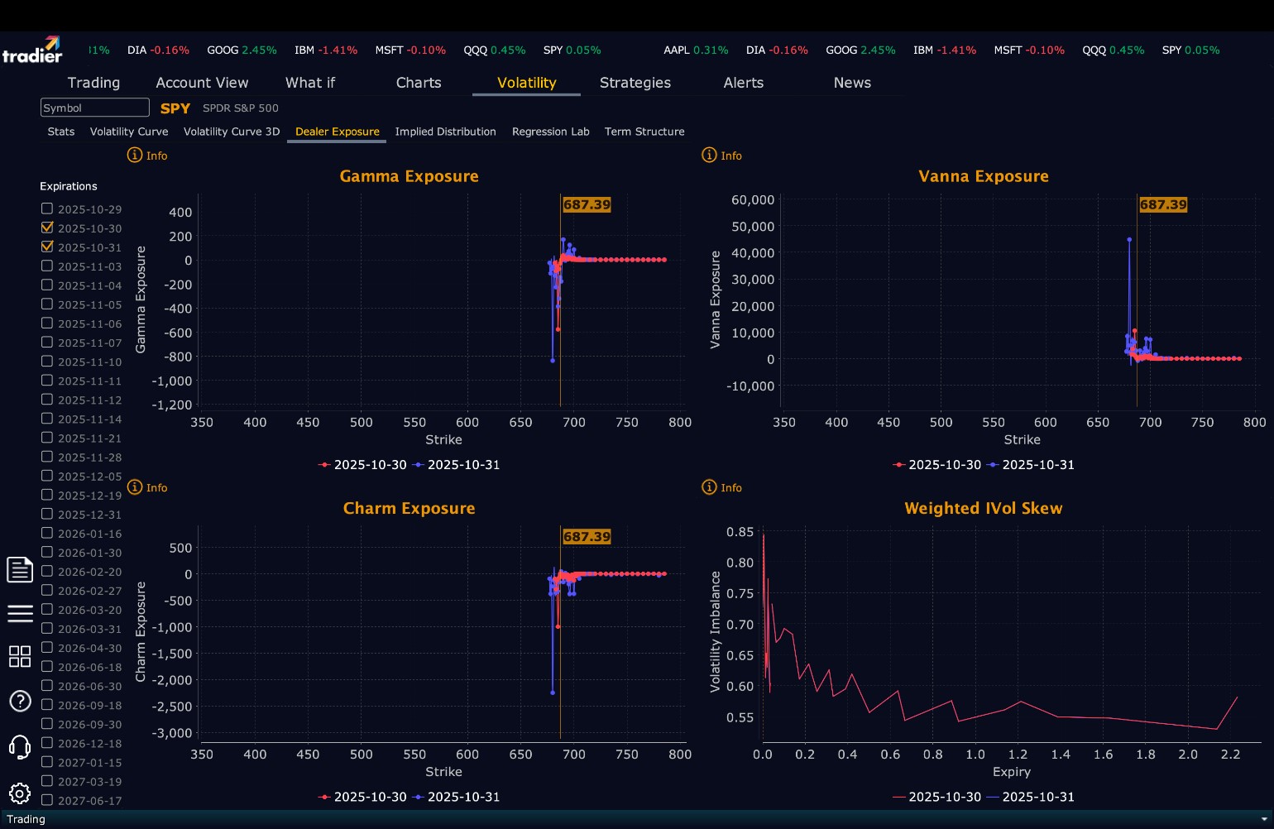Image resolution: width=1274 pixels, height=829 pixels.
Task: Check the 2026-06-18 expiration
Action: (x=47, y=666)
